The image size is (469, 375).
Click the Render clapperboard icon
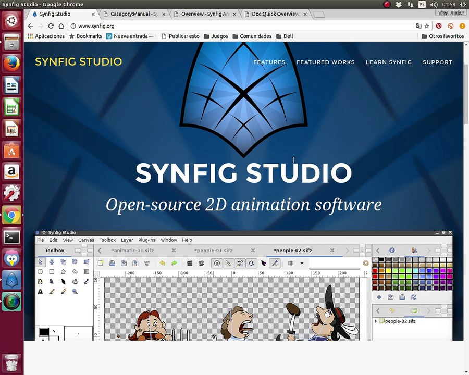(190, 263)
